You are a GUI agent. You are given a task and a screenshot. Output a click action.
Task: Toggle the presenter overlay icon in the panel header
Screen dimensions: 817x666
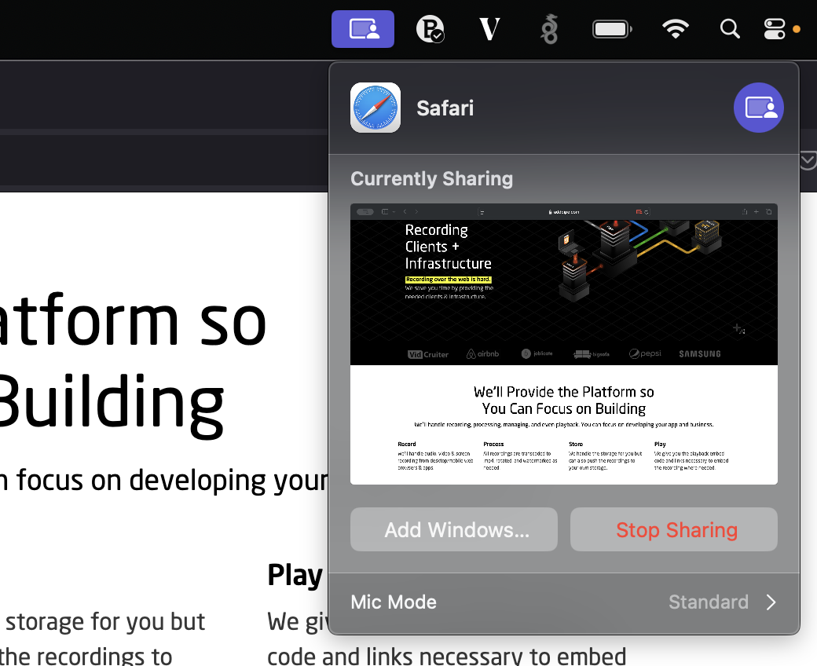(x=758, y=107)
